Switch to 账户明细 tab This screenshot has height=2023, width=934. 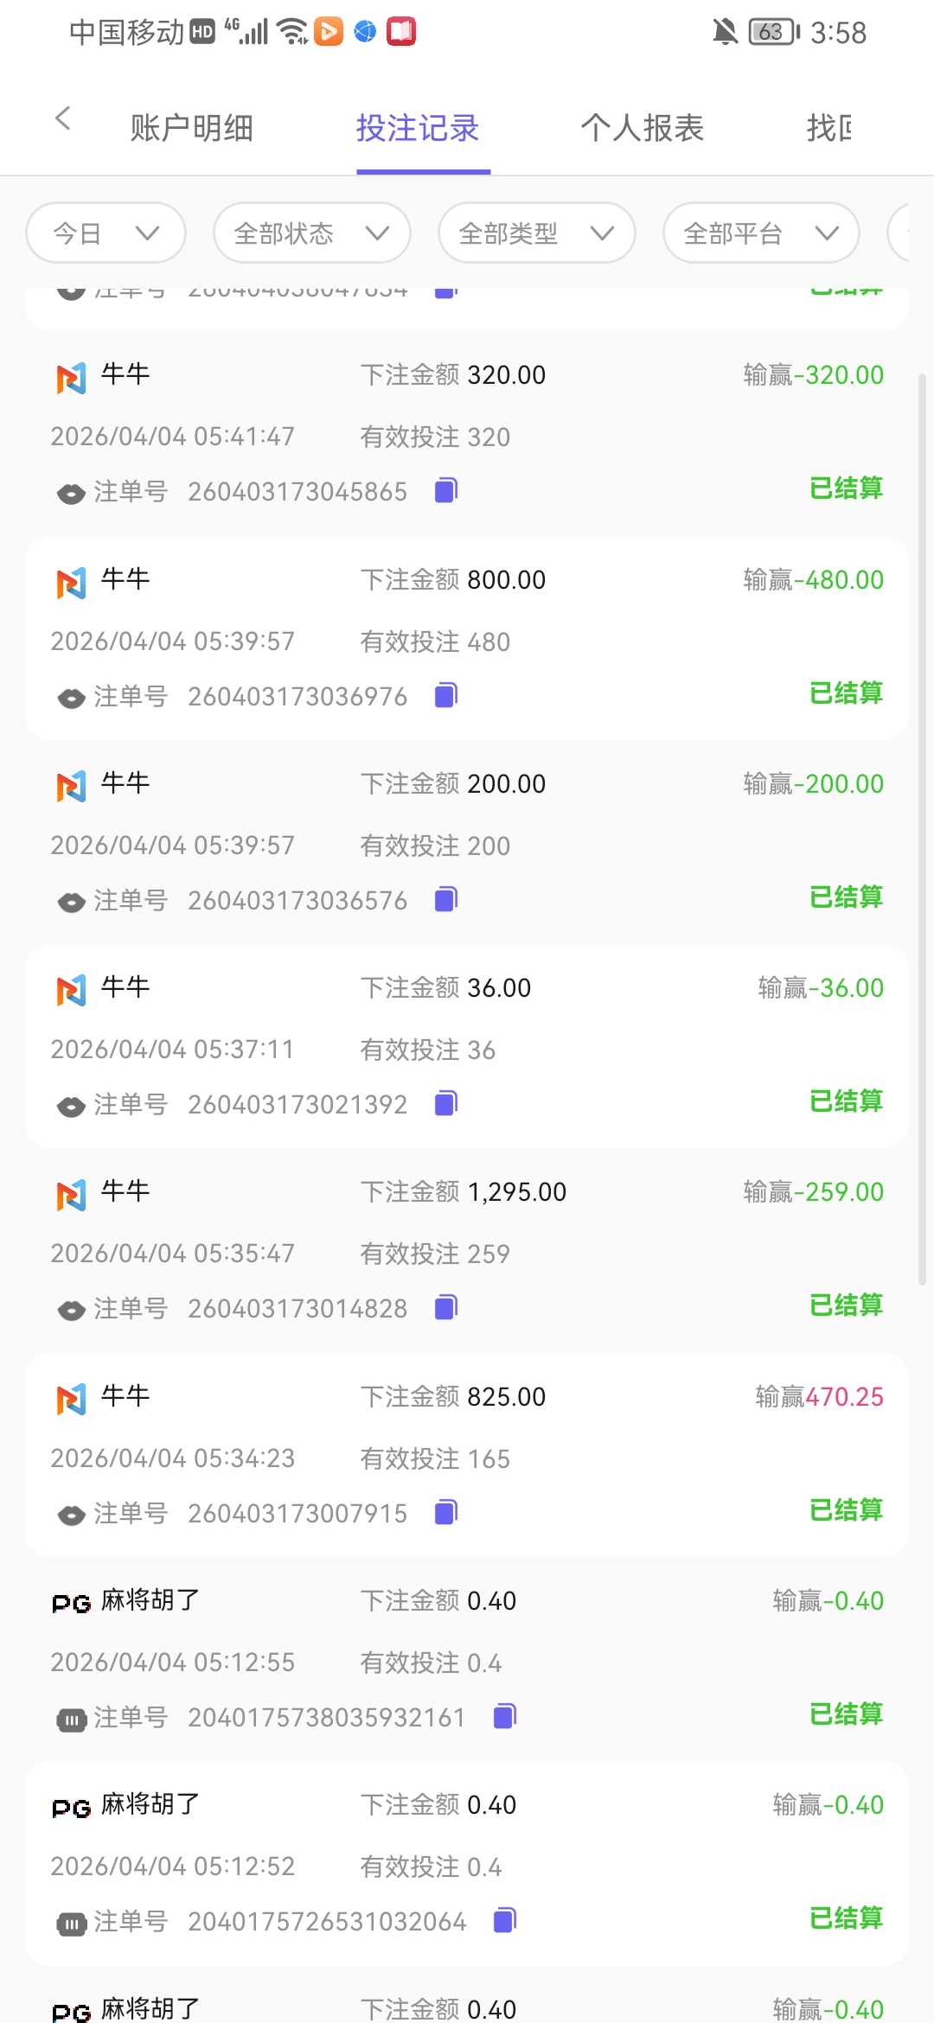[191, 128]
